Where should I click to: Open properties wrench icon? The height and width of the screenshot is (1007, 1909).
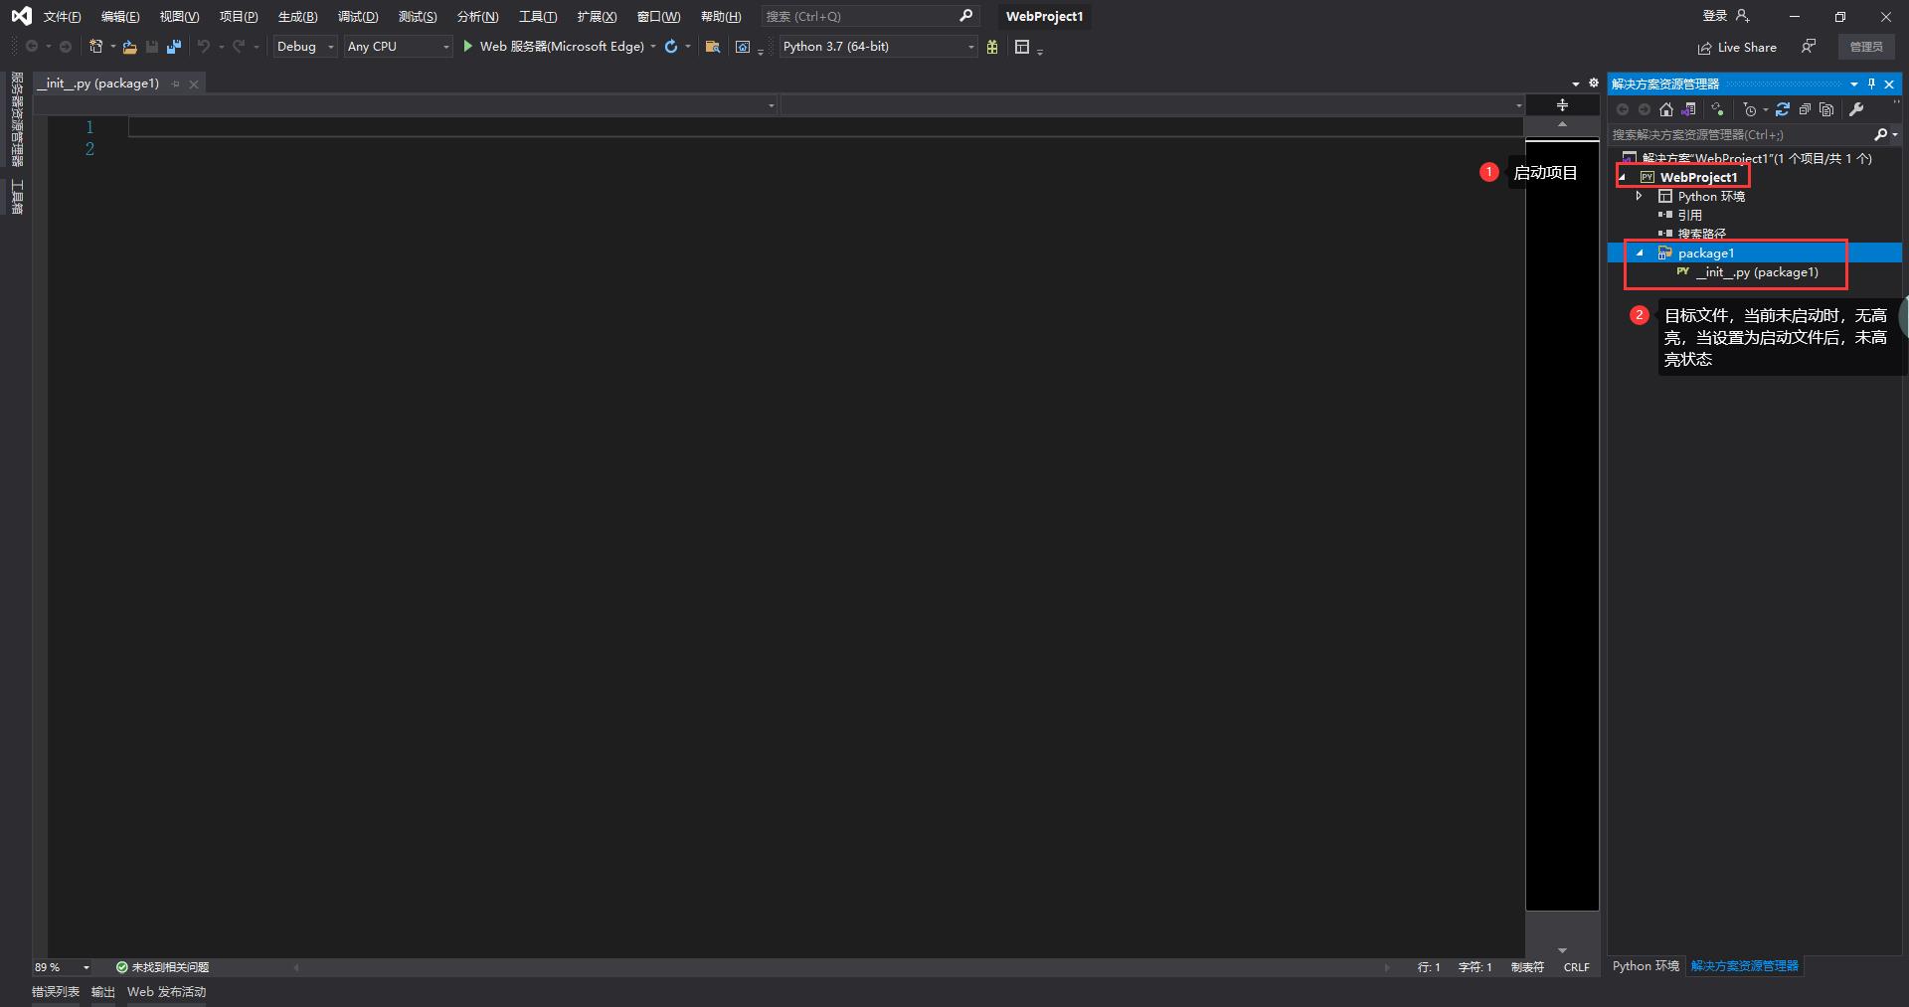(1856, 109)
